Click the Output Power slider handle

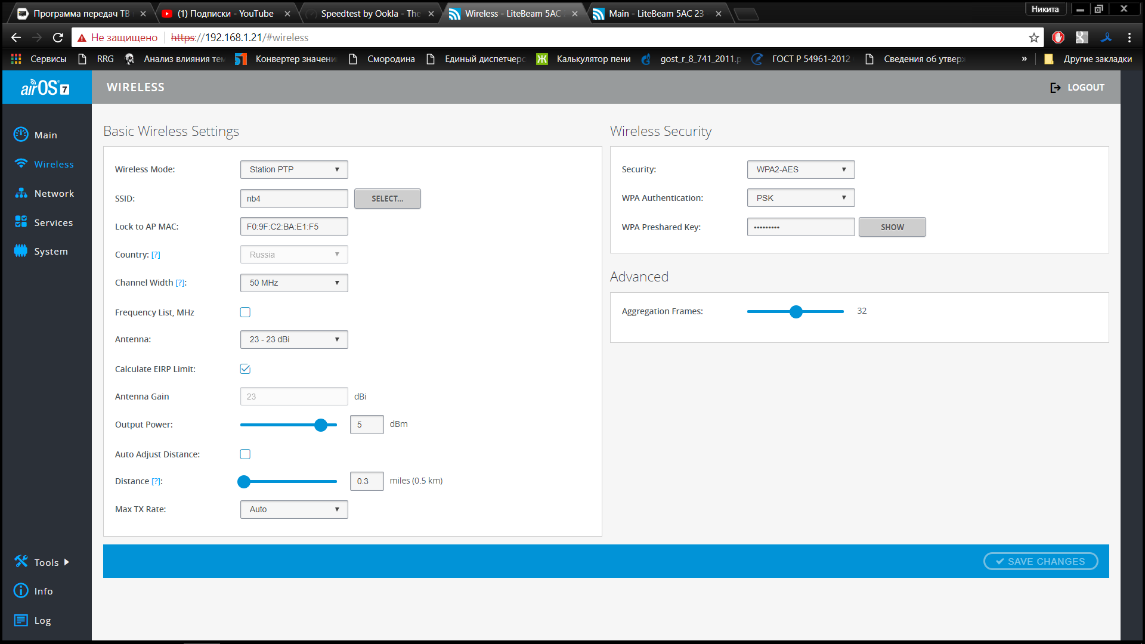(x=321, y=425)
